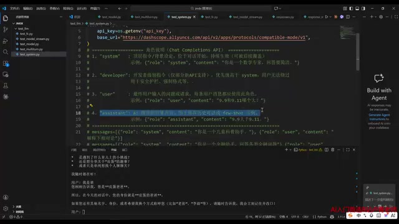Close the test_system.py tab

pos(195,17)
